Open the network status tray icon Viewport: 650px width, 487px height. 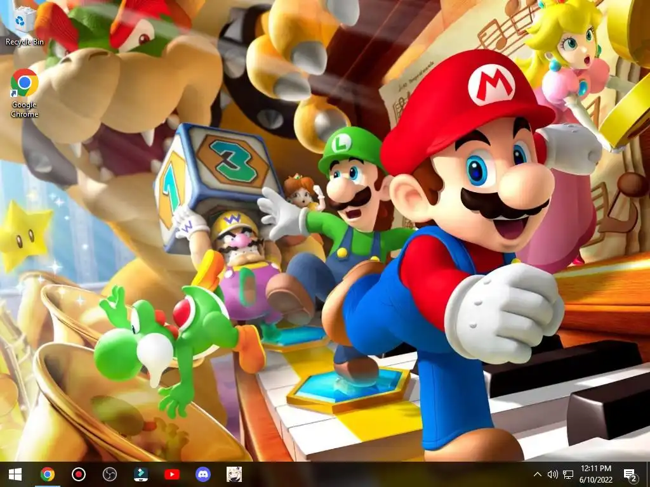coord(568,474)
